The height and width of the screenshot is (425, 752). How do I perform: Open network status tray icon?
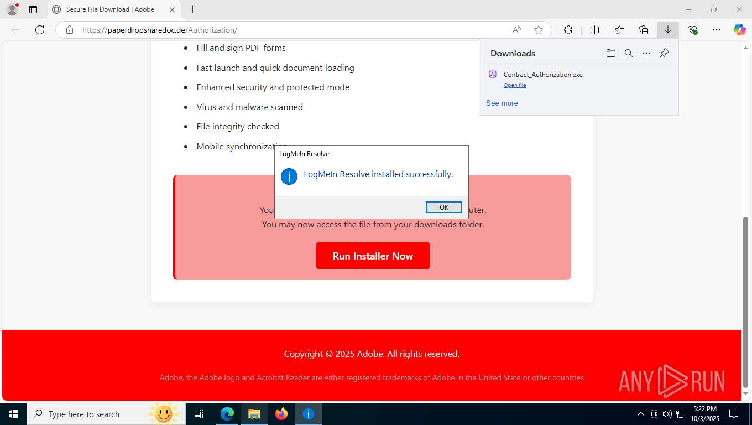pos(681,414)
